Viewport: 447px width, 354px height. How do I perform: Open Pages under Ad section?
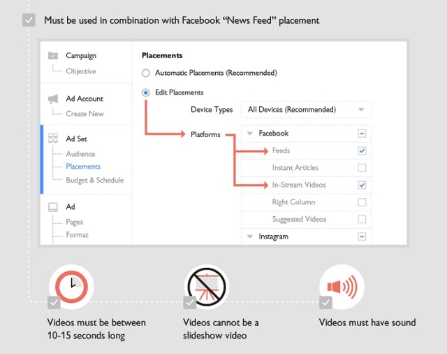[75, 222]
